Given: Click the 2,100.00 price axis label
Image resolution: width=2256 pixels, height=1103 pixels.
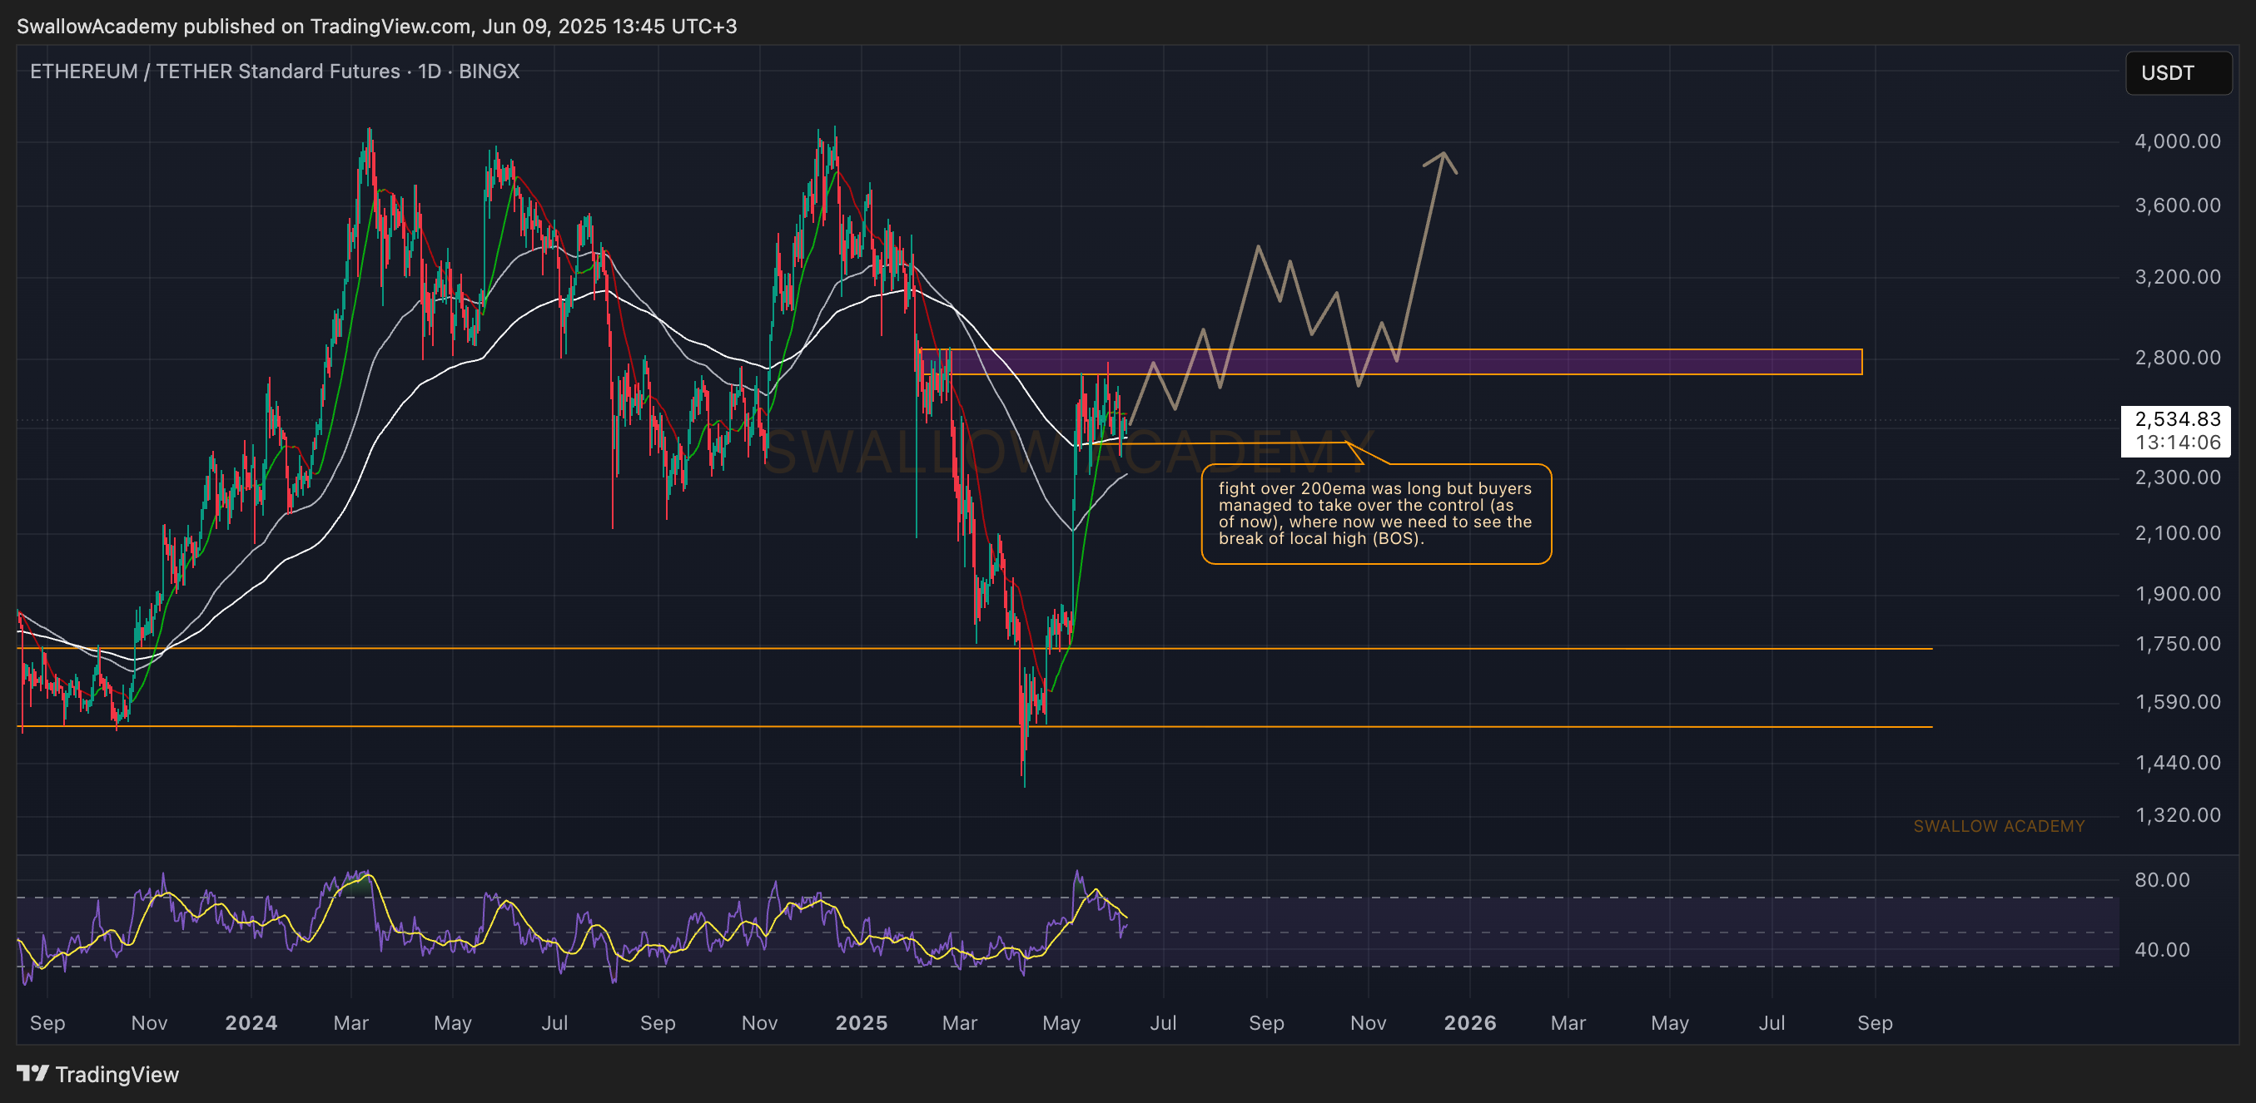Looking at the screenshot, I should pos(2177,533).
